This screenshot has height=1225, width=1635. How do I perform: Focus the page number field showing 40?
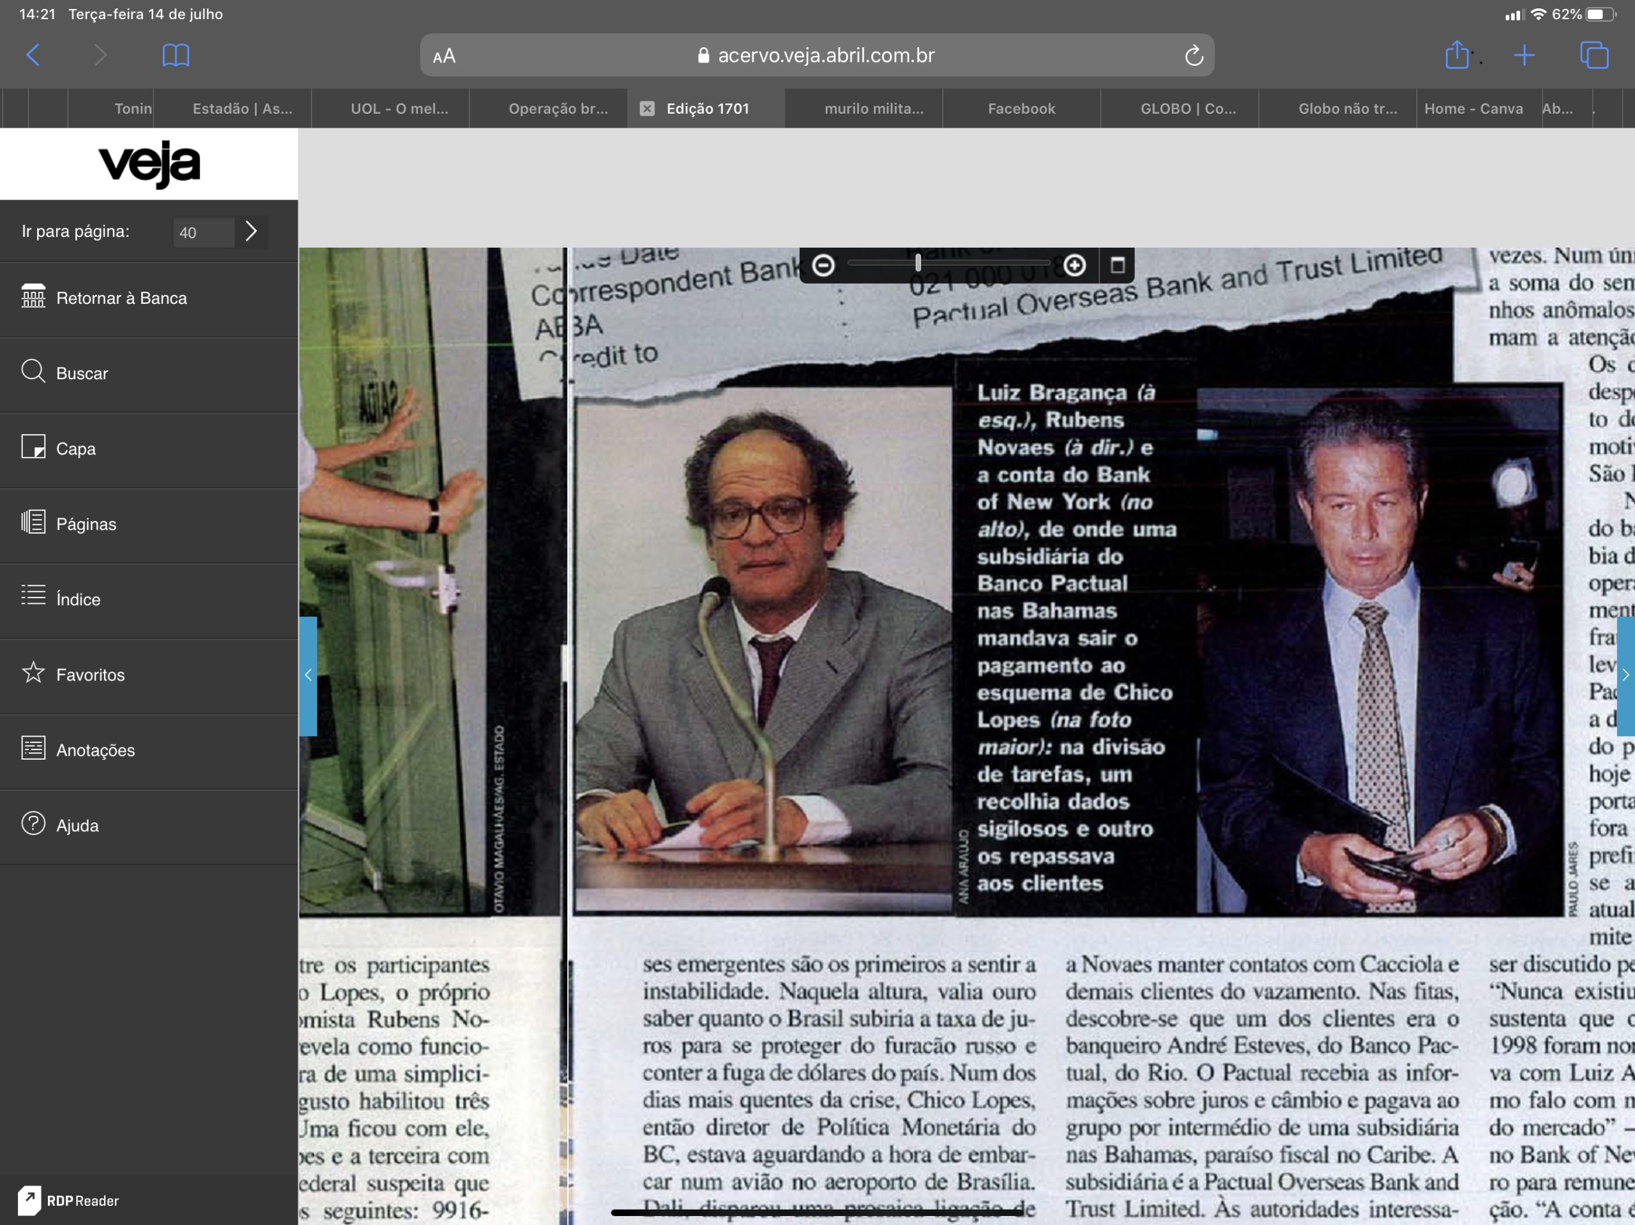[203, 232]
